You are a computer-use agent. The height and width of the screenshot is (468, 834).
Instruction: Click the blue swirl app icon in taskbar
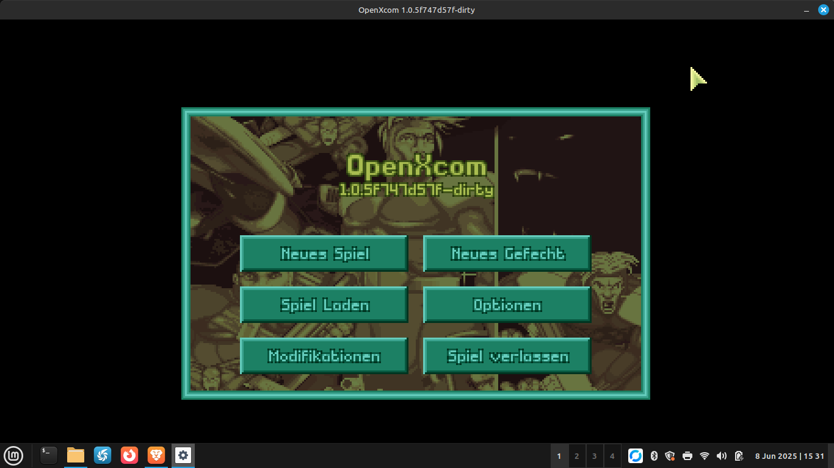(x=103, y=455)
